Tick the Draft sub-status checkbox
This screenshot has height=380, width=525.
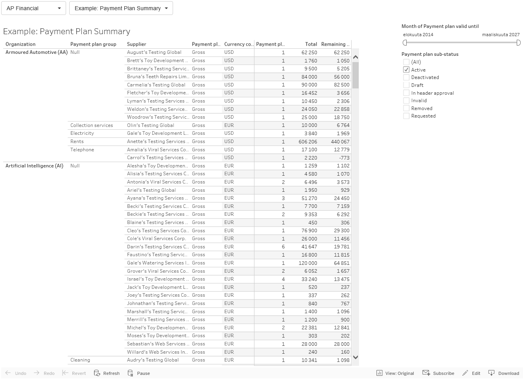[406, 85]
